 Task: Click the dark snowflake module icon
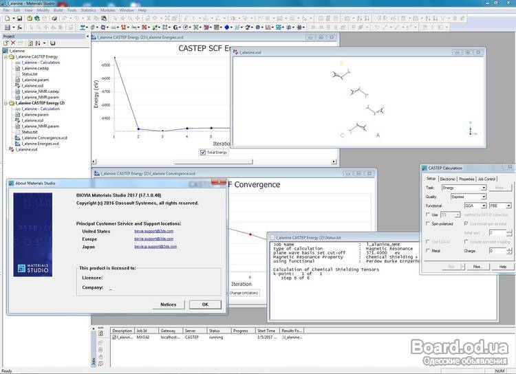tap(299, 27)
